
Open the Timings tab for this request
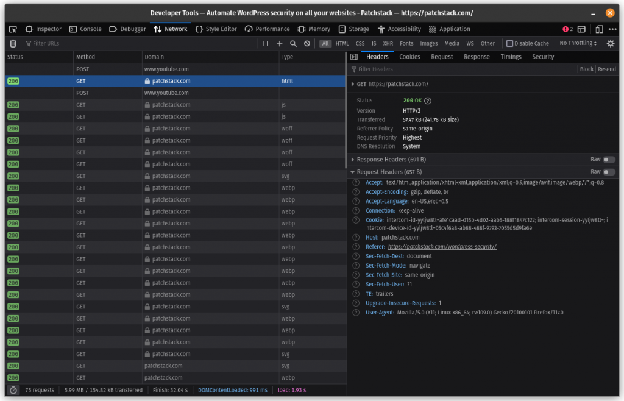point(511,56)
